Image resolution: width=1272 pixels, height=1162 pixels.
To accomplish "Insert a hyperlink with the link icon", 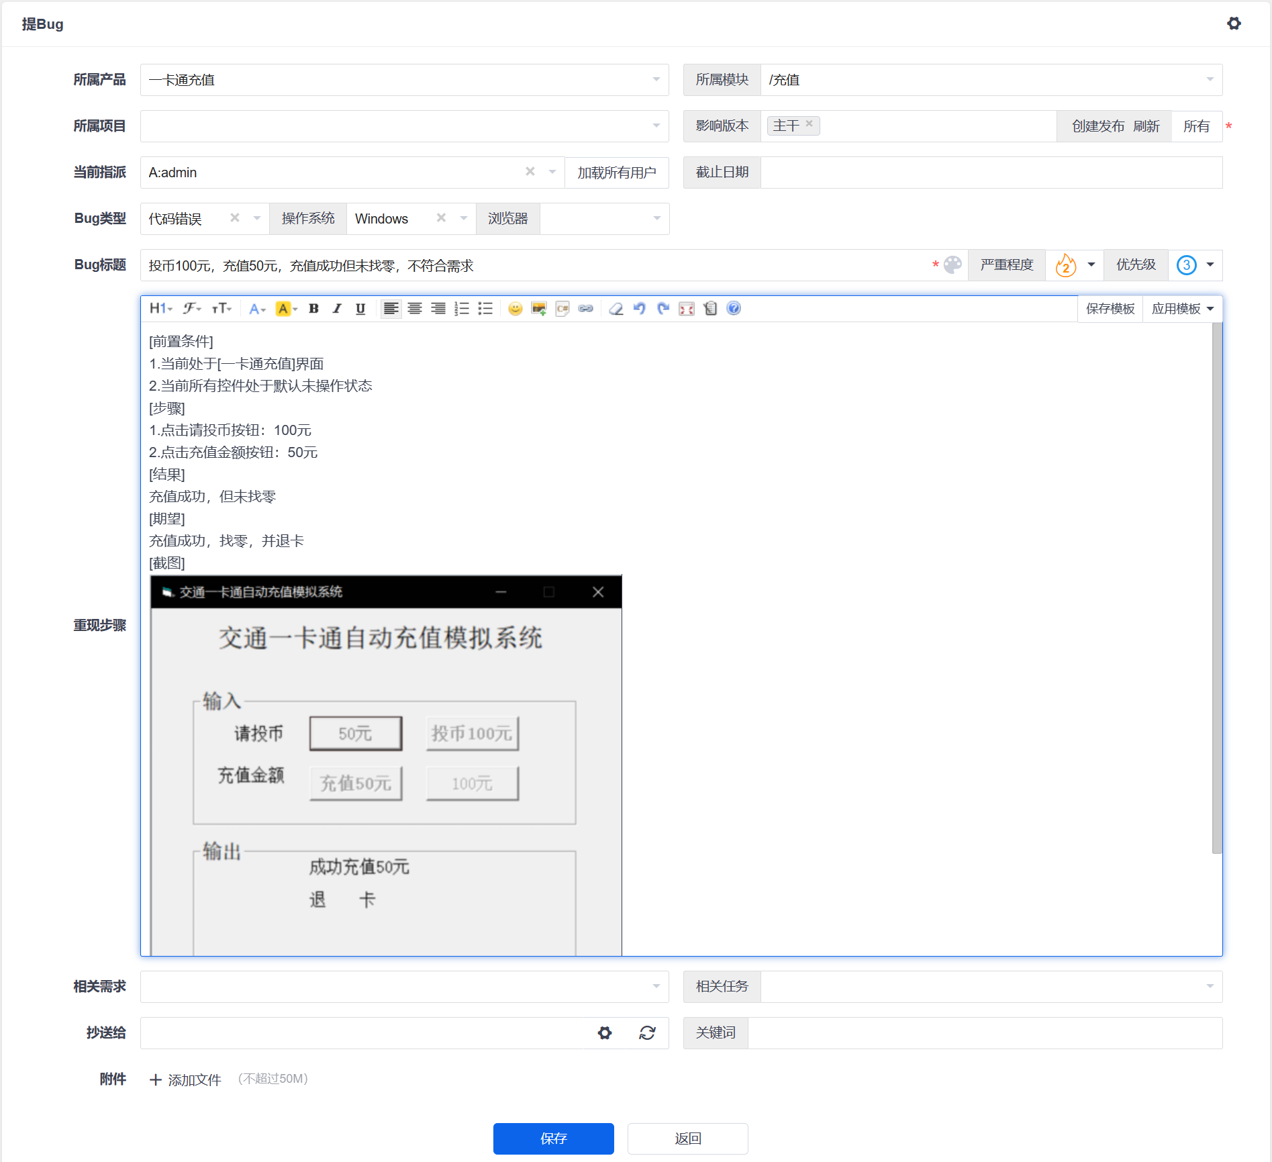I will pos(585,309).
